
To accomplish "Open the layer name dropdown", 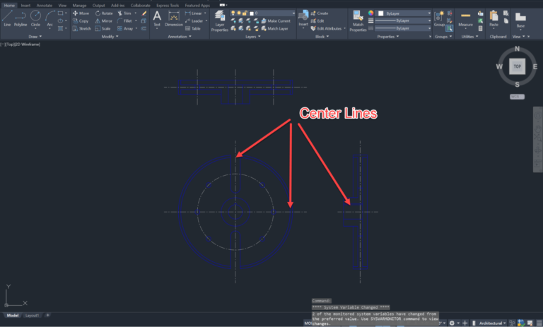I will [x=263, y=13].
